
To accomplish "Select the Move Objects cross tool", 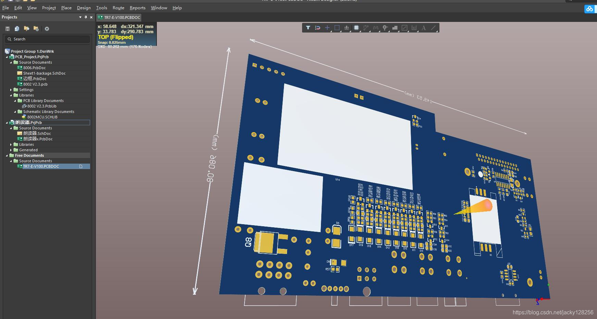I will pos(327,28).
